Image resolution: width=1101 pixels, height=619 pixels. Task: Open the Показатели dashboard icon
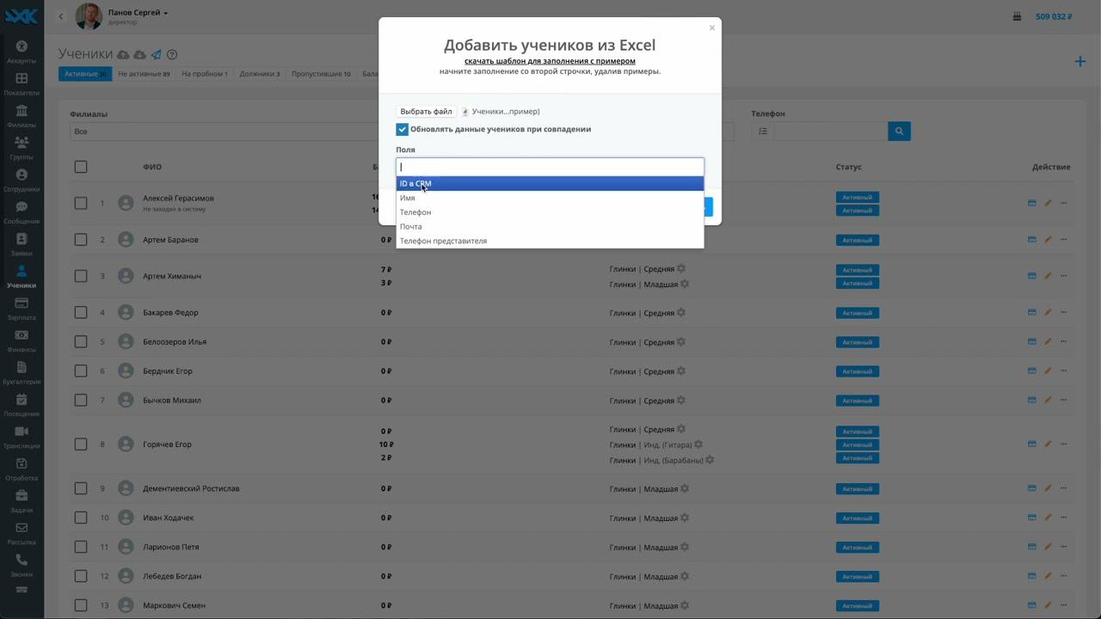pyautogui.click(x=22, y=83)
